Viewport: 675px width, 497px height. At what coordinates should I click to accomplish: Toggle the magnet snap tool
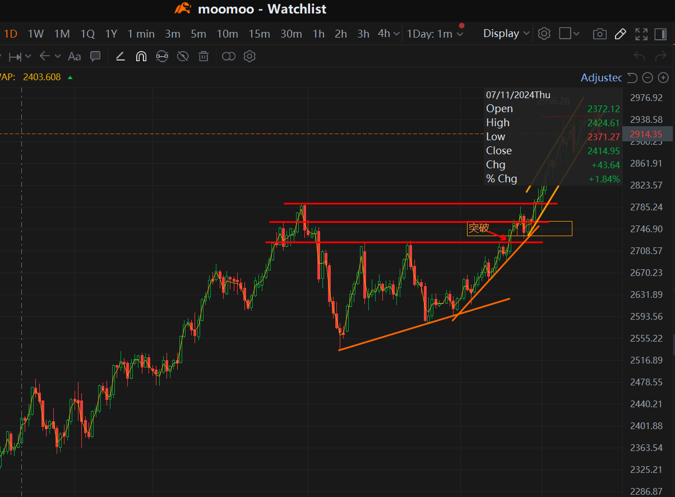pyautogui.click(x=141, y=56)
